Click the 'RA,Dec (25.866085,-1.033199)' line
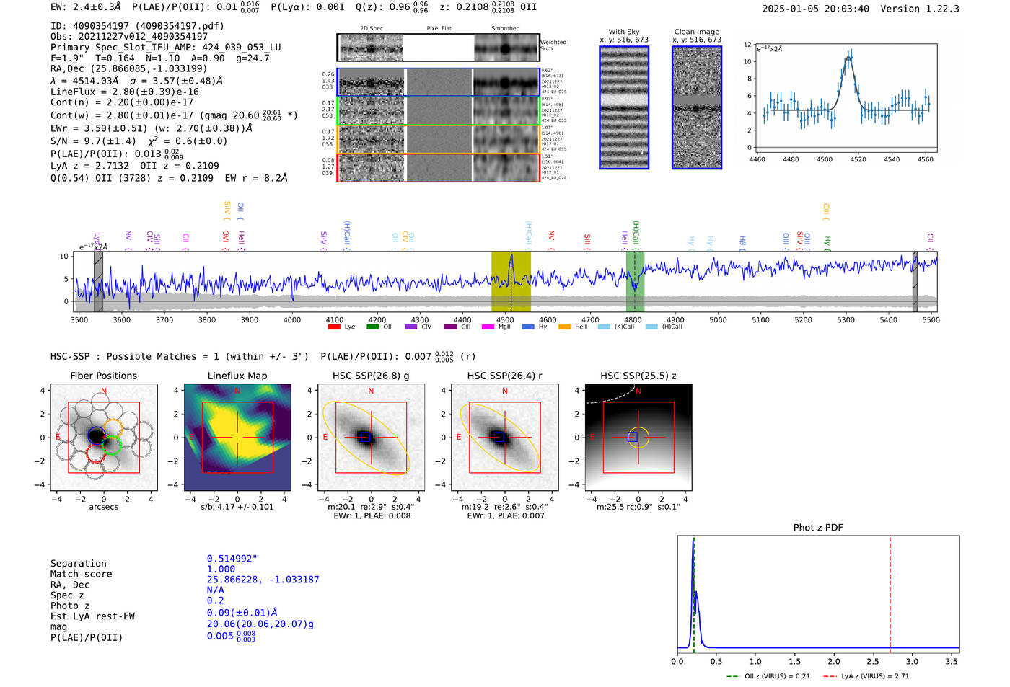1010x687 pixels. [129, 68]
